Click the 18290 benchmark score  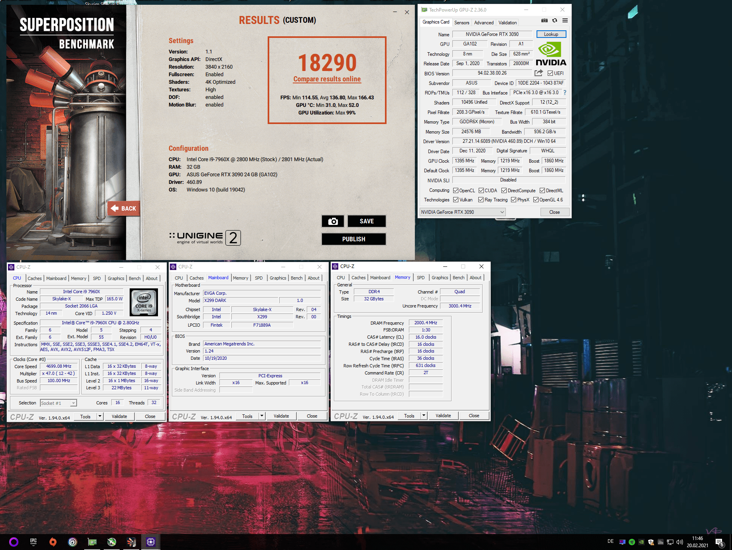tap(327, 63)
